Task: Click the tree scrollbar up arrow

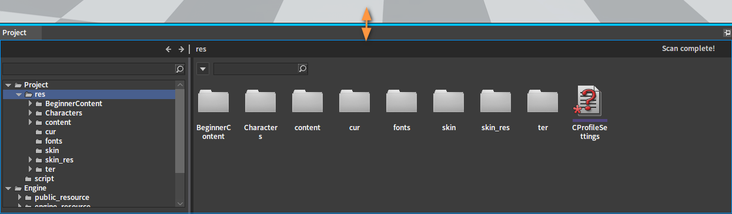Action: 180,85
